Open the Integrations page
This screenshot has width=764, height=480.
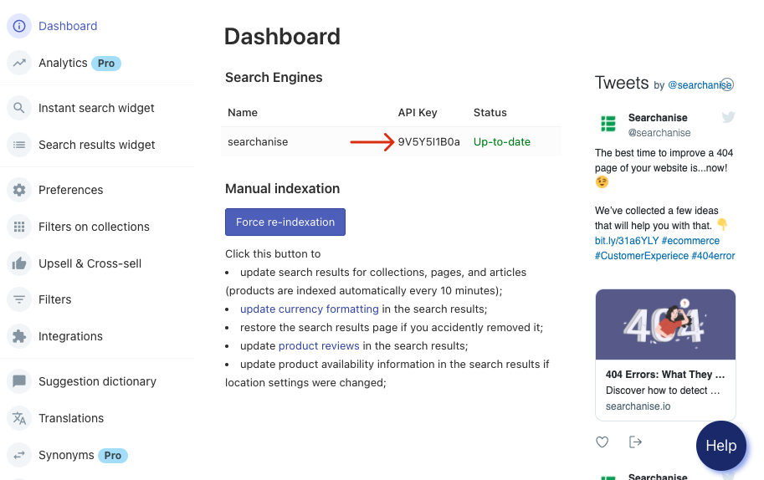(70, 336)
